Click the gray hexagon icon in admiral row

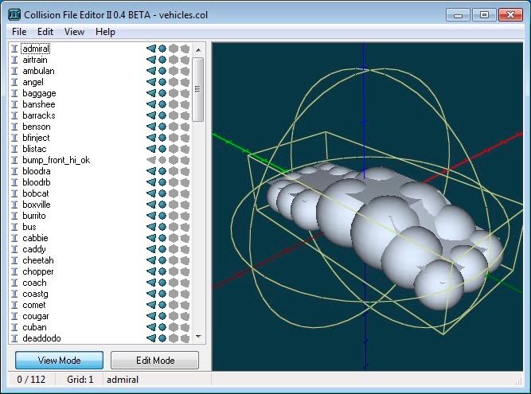[x=174, y=49]
